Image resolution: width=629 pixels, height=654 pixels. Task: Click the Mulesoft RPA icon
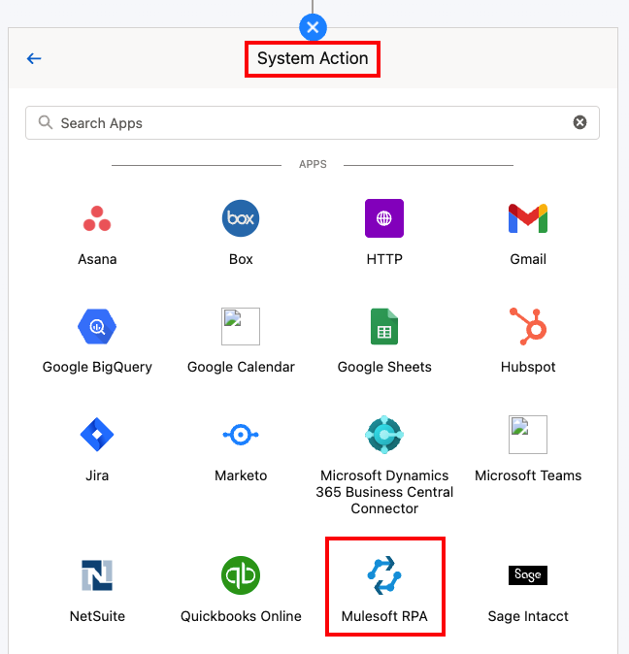[384, 575]
